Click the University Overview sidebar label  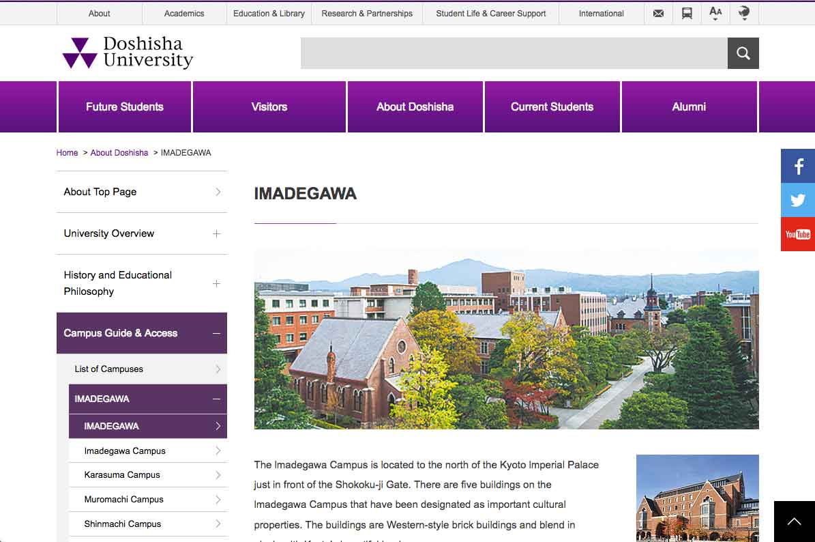pyautogui.click(x=109, y=233)
